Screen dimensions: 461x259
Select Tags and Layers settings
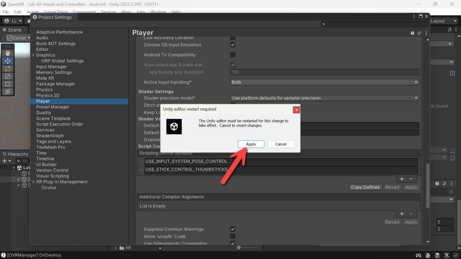54,142
